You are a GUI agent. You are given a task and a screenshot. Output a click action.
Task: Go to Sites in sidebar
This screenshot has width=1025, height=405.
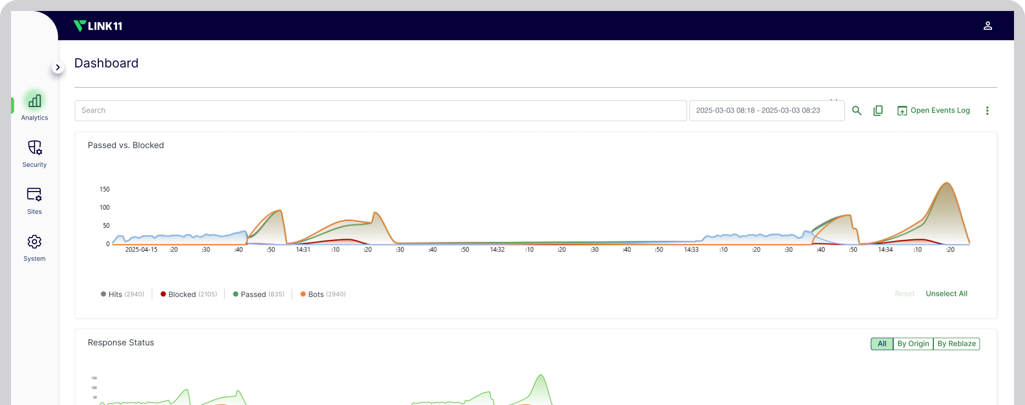34,201
